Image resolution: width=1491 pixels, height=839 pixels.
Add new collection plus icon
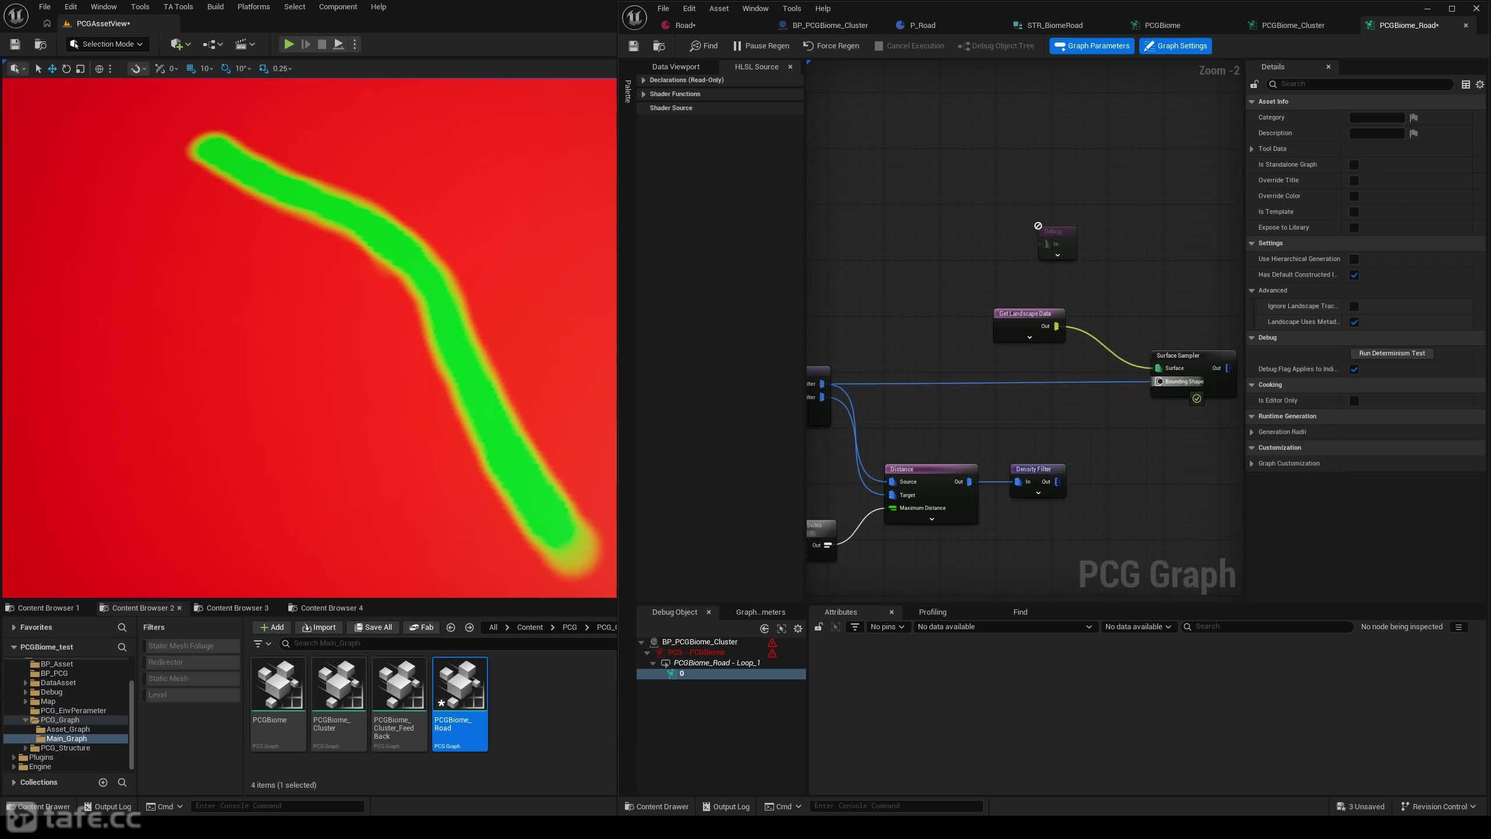103,782
